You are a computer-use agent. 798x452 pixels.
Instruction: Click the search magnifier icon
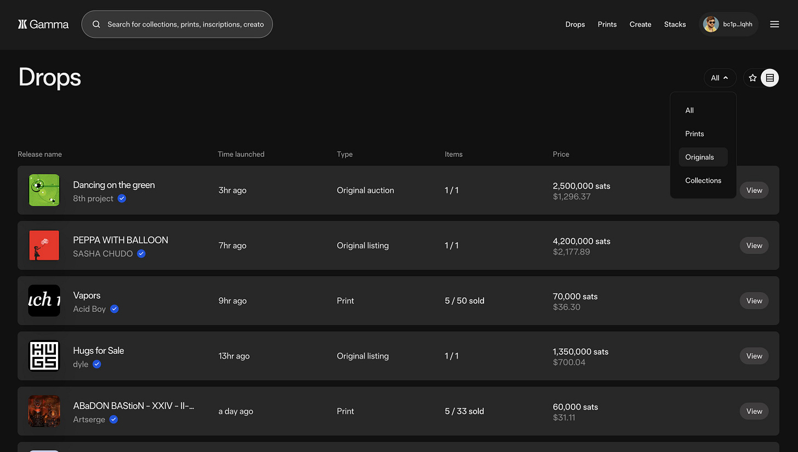click(96, 24)
